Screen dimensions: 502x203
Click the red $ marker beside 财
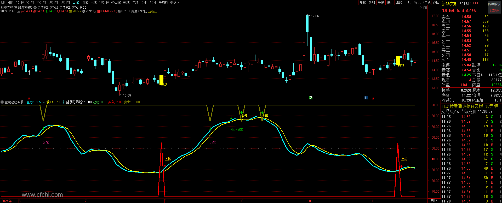click(373, 98)
